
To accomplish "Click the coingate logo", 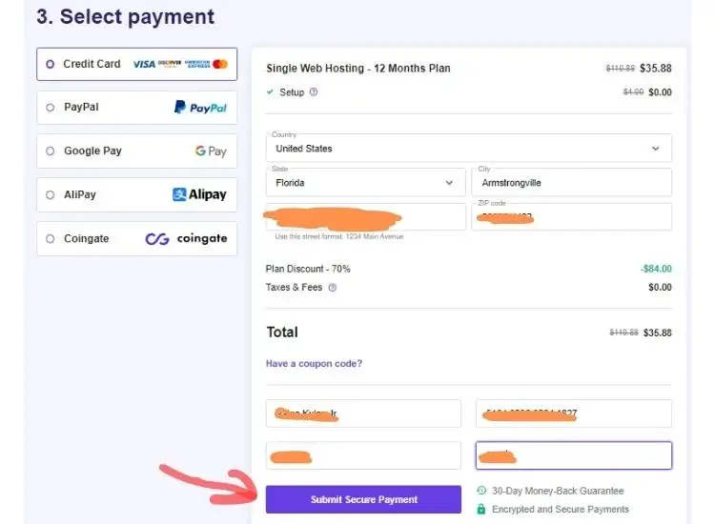I will 186,239.
